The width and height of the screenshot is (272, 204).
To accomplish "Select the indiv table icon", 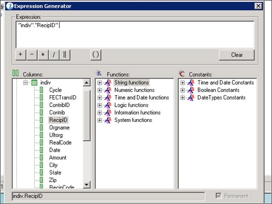I will pyautogui.click(x=34, y=82).
